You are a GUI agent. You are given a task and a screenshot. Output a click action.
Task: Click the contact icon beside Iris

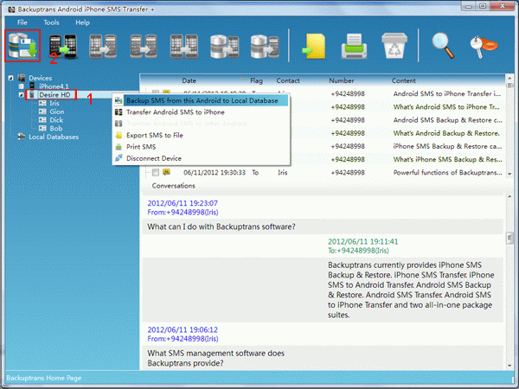coord(42,103)
